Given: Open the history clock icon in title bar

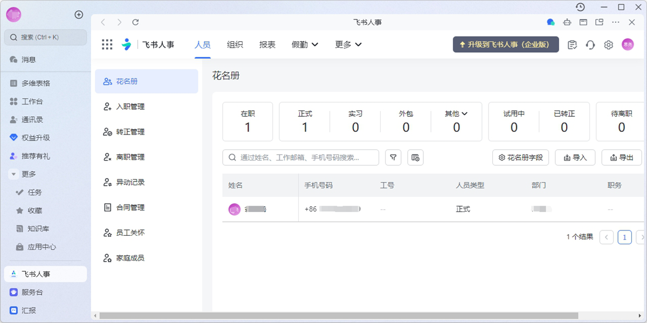Looking at the screenshot, I should click(580, 7).
